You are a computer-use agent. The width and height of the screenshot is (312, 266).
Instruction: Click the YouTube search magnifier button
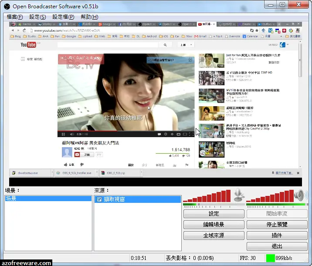coord(165,45)
